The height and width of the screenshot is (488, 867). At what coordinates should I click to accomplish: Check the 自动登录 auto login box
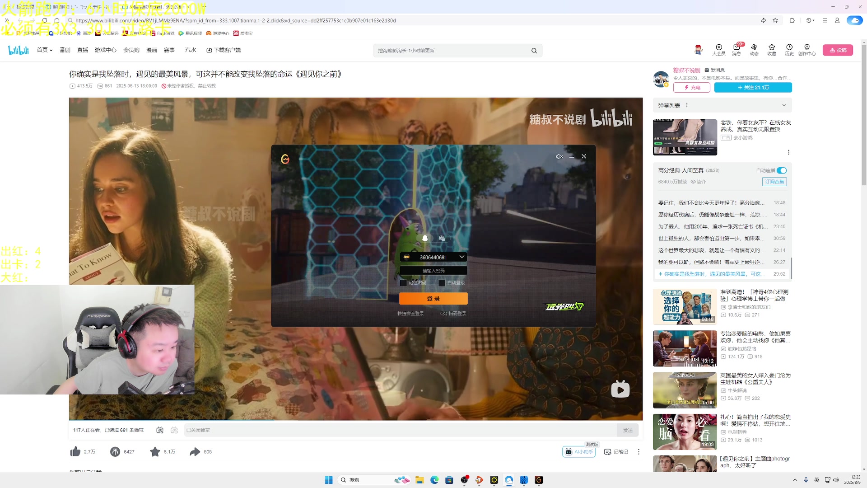coord(442,283)
